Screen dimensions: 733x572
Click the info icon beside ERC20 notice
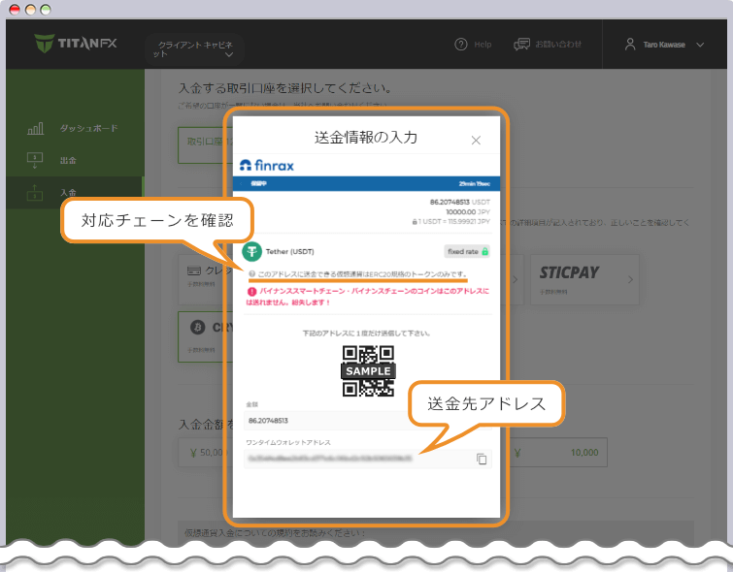tap(252, 274)
